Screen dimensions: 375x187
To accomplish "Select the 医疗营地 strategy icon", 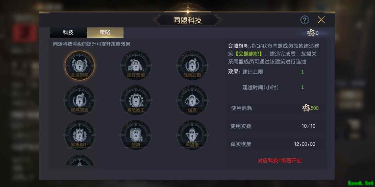I will pyautogui.click(x=136, y=65).
